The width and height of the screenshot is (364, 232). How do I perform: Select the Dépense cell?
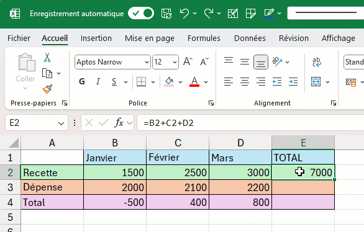[x=52, y=187]
